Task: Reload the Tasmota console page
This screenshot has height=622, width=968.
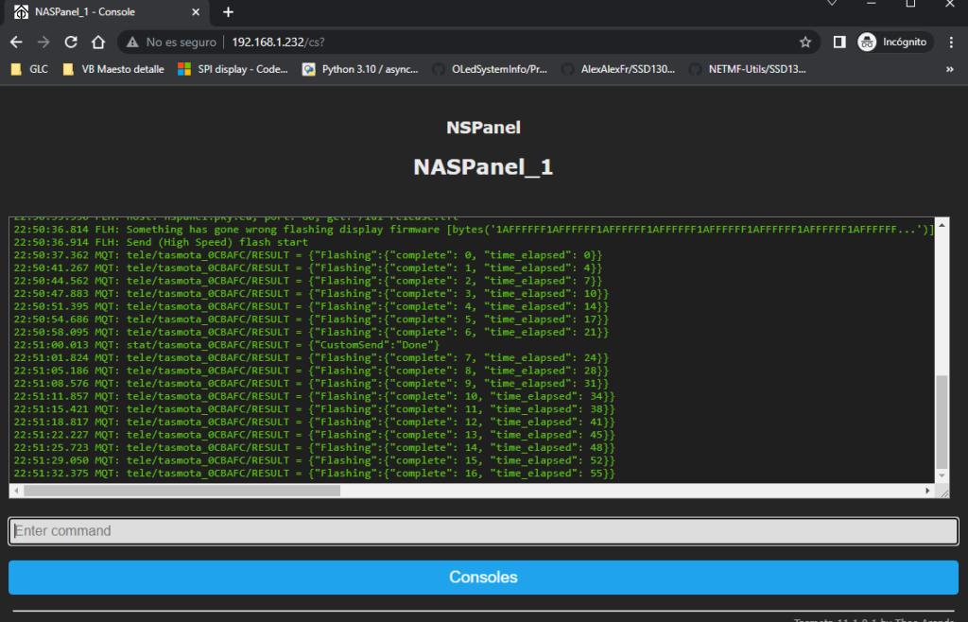Action: 71,42
